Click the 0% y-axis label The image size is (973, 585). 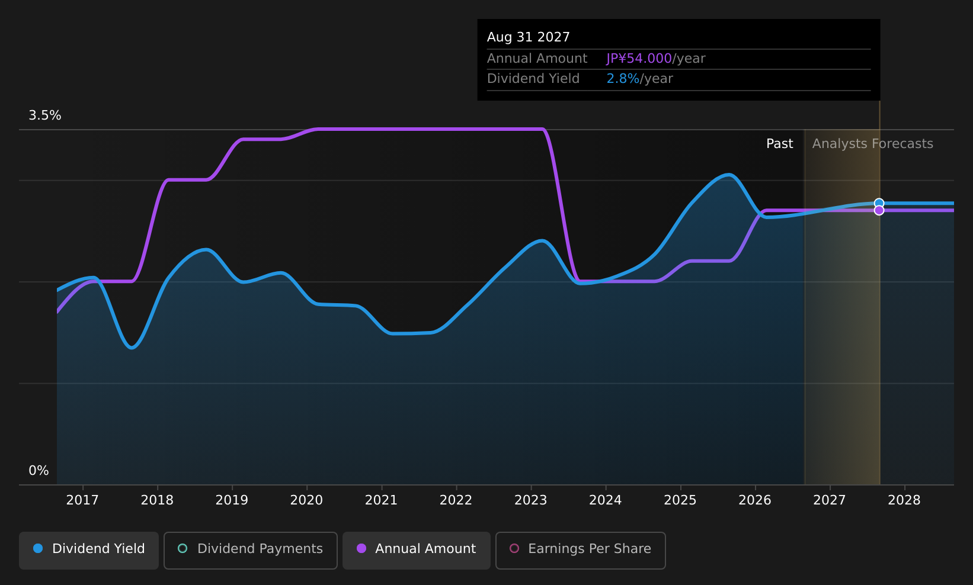[x=39, y=471]
